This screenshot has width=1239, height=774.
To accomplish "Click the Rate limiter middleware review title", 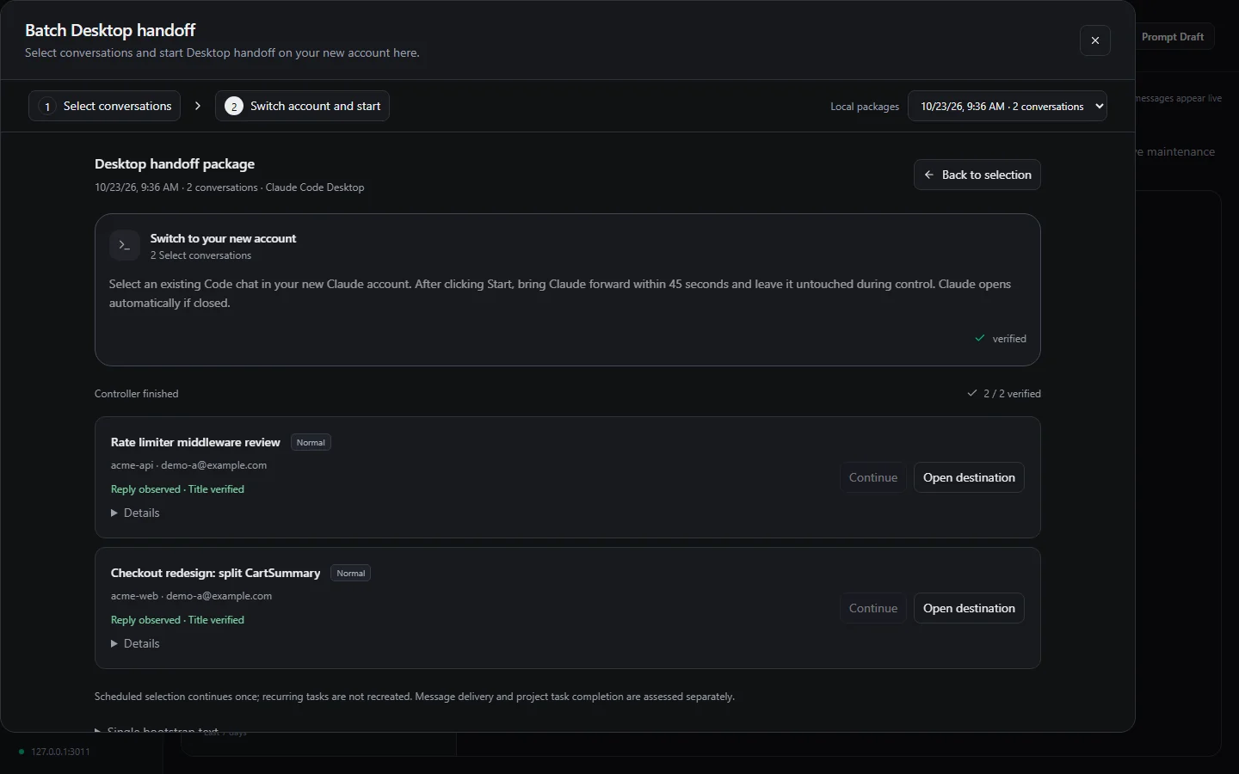I will (195, 442).
